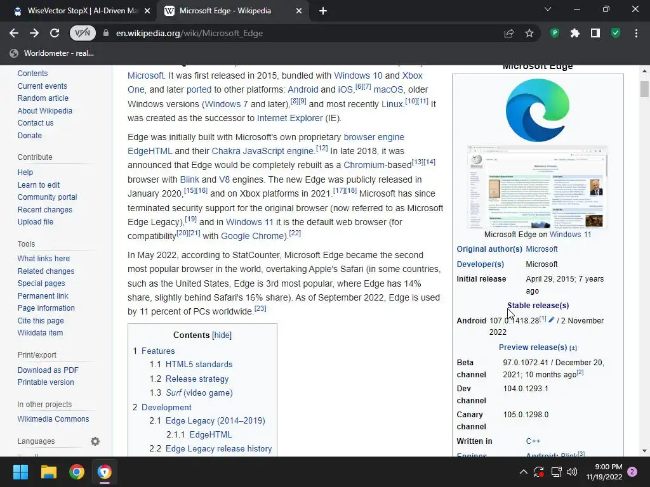Close the WiseVector StopX tab

coord(147,11)
